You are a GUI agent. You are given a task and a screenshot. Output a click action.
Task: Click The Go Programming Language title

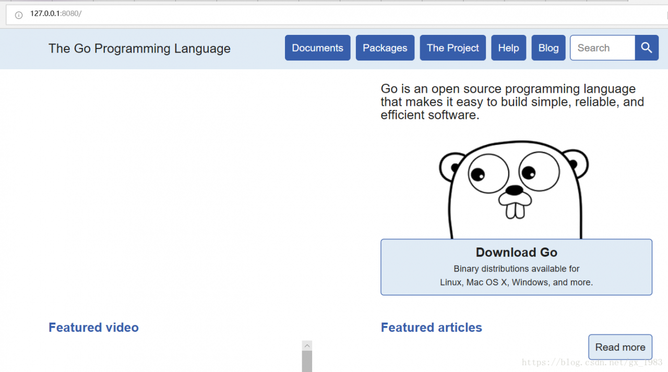pyautogui.click(x=139, y=48)
